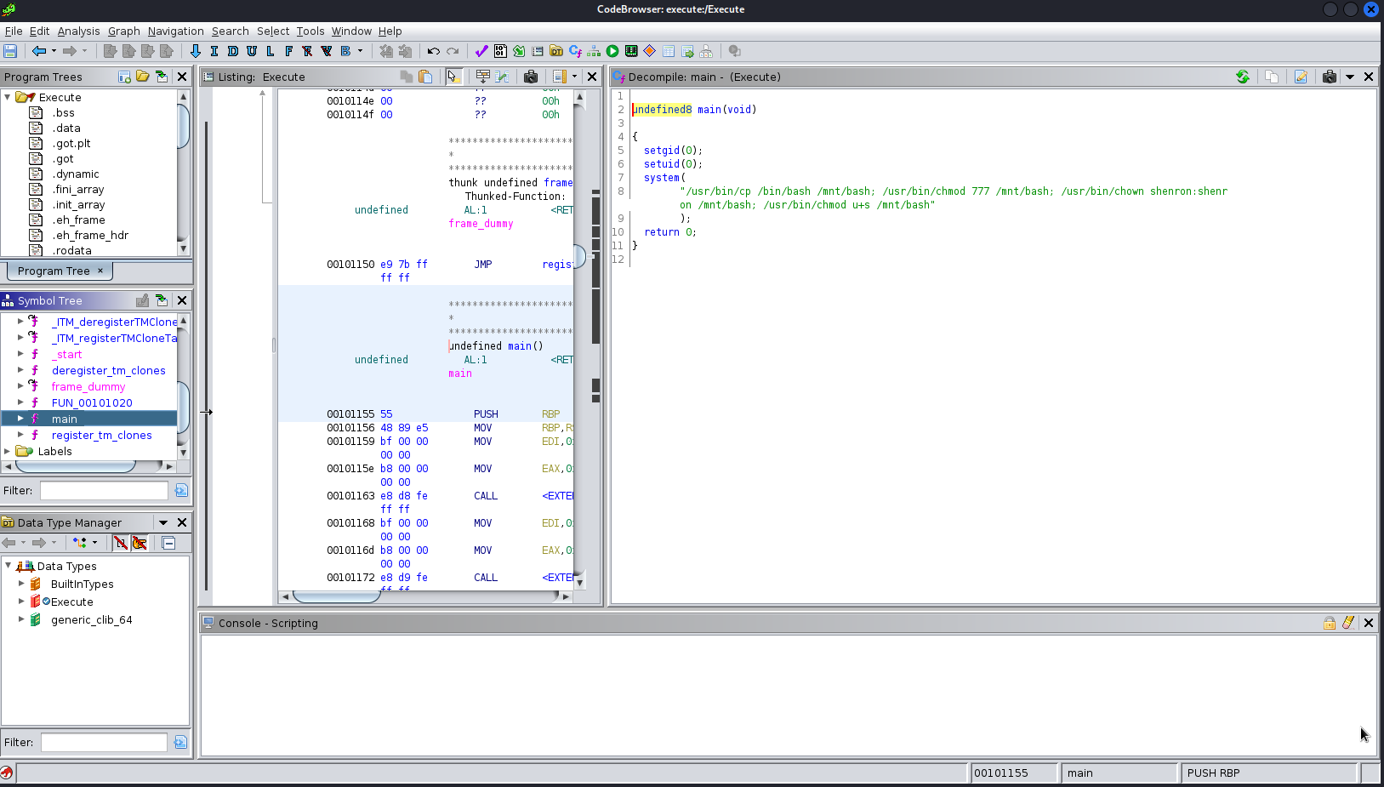Viewport: 1384px width, 787px height.
Task: Take a snapshot of the Decompile view
Action: click(x=1330, y=77)
